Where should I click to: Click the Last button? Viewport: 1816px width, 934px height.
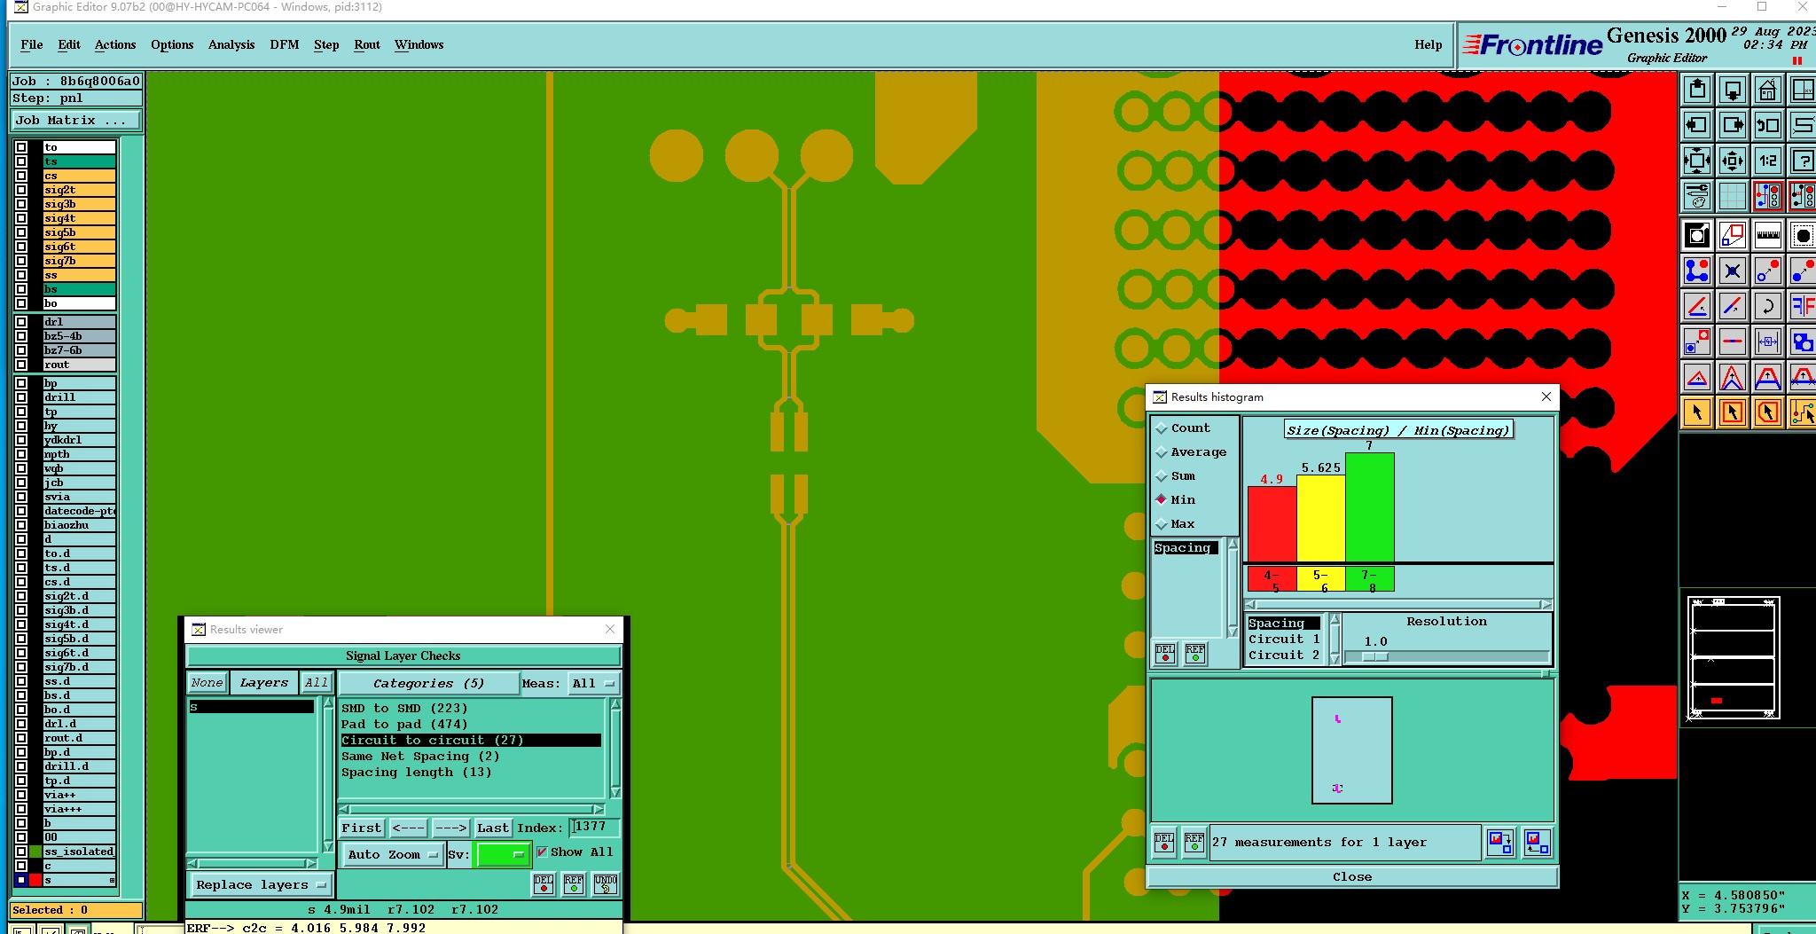[x=493, y=828]
